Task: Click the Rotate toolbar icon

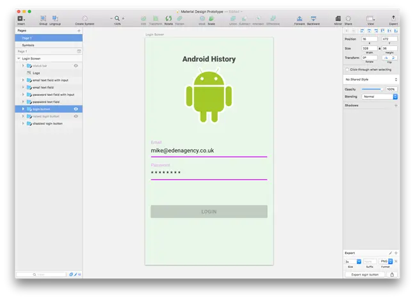Action: 168,19
